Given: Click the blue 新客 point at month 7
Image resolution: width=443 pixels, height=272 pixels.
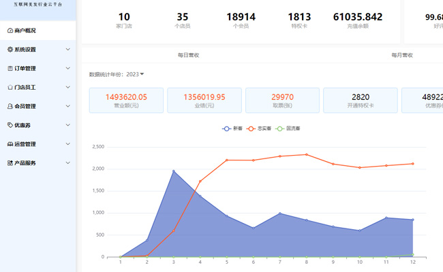Looking at the screenshot, I should pyautogui.click(x=280, y=214).
